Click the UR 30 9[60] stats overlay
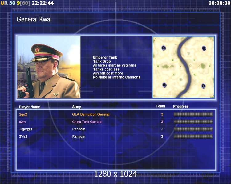Screen dimensions: 231x184 point(15,3)
